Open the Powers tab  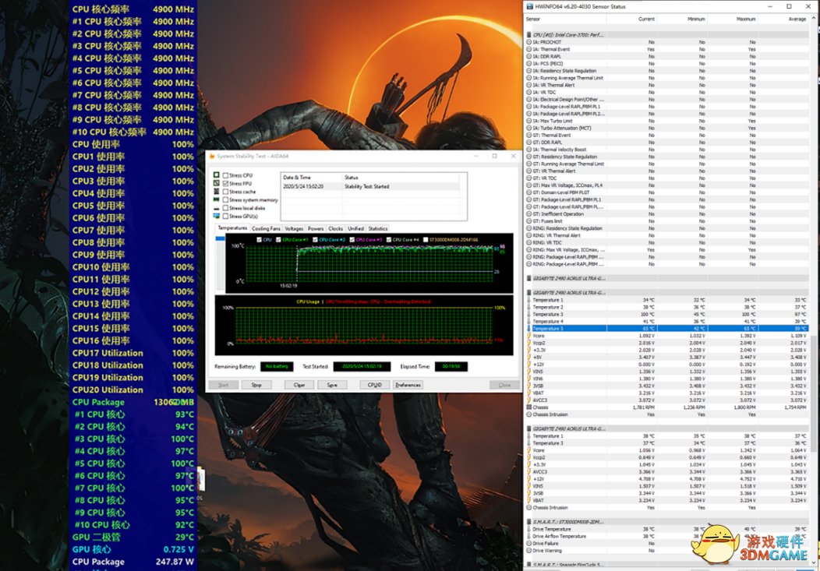pos(316,228)
